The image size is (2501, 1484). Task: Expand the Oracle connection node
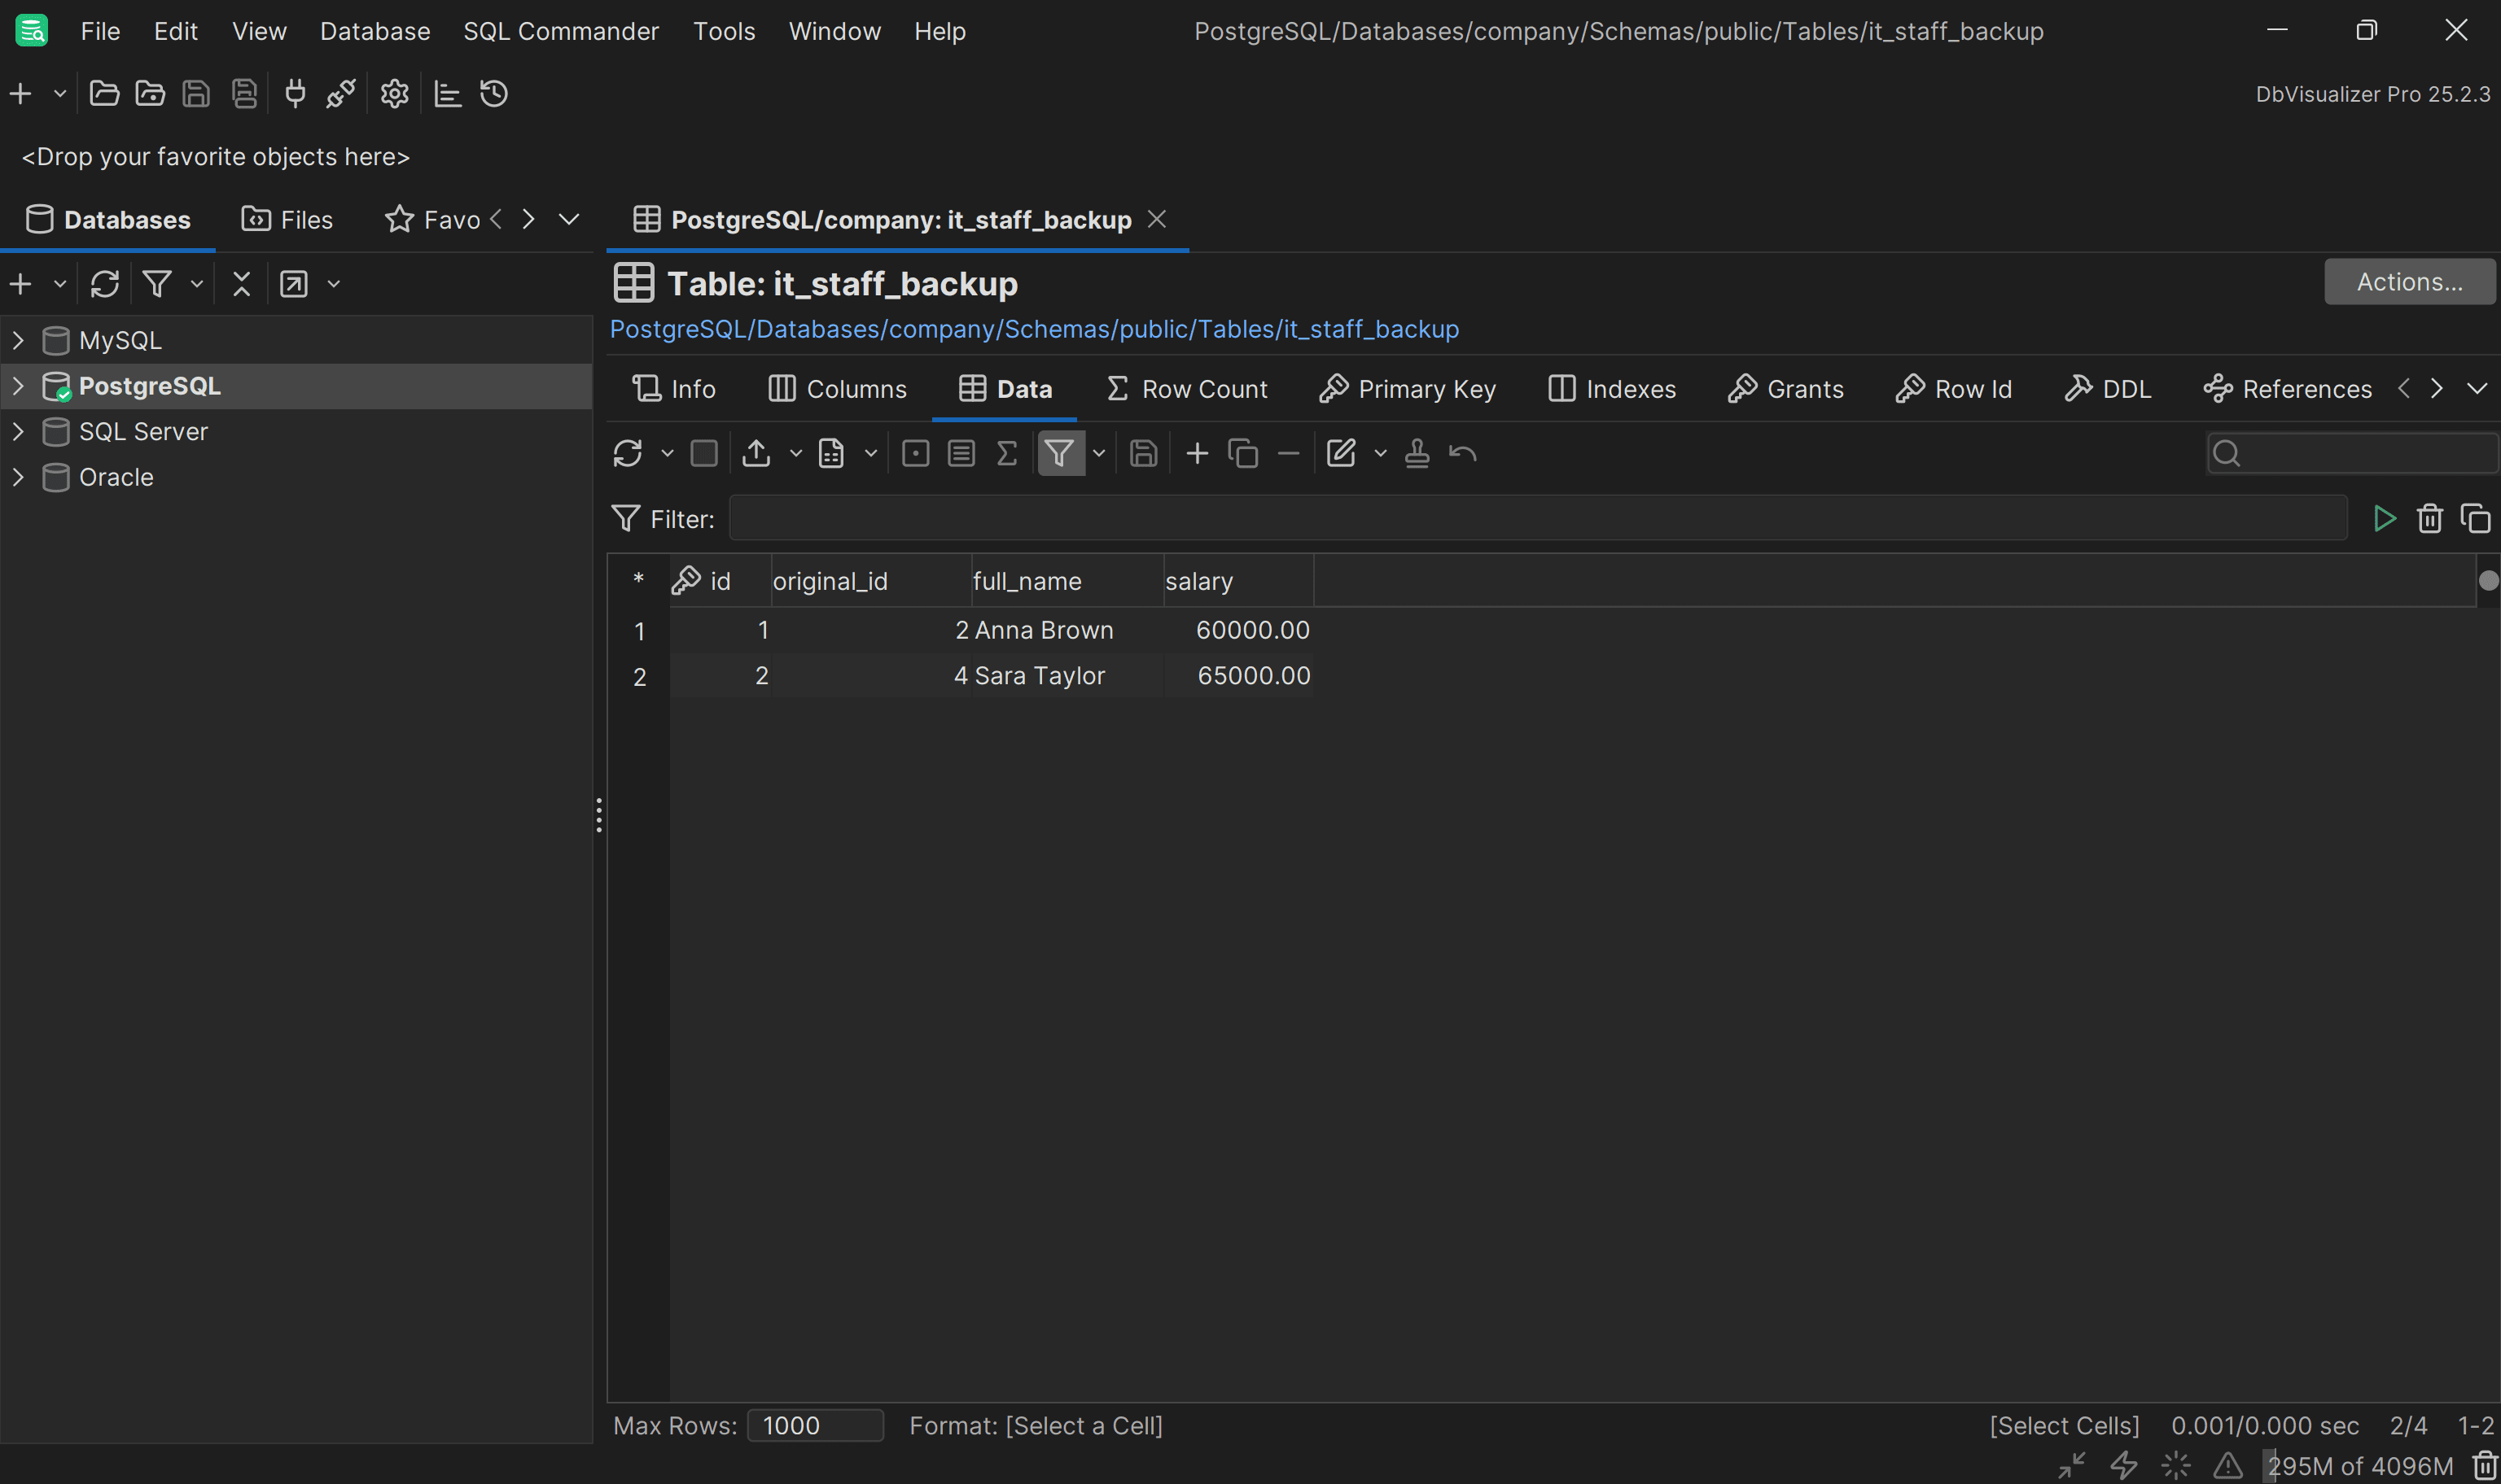click(x=18, y=477)
